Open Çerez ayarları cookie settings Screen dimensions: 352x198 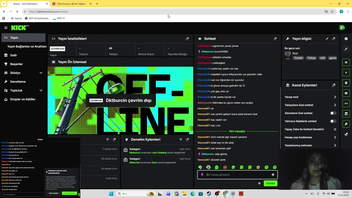[x=54, y=193]
